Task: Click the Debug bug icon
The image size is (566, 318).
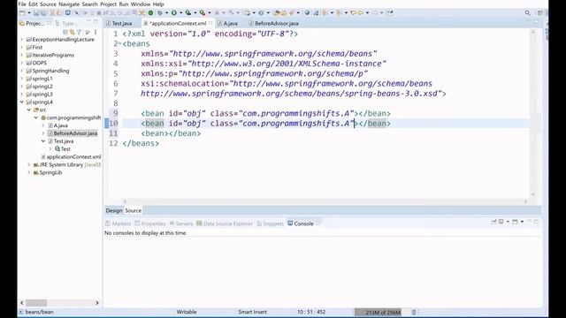Action: pyautogui.click(x=160, y=13)
